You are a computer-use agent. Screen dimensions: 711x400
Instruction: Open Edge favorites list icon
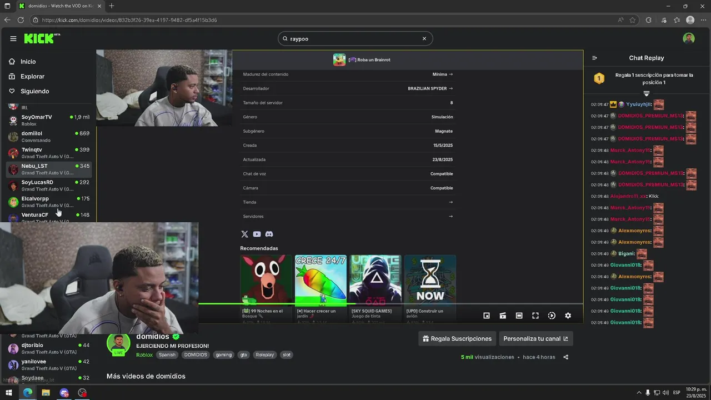677,20
